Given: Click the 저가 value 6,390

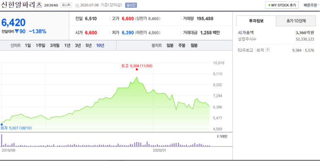Looking at the screenshot, I should [128, 33].
